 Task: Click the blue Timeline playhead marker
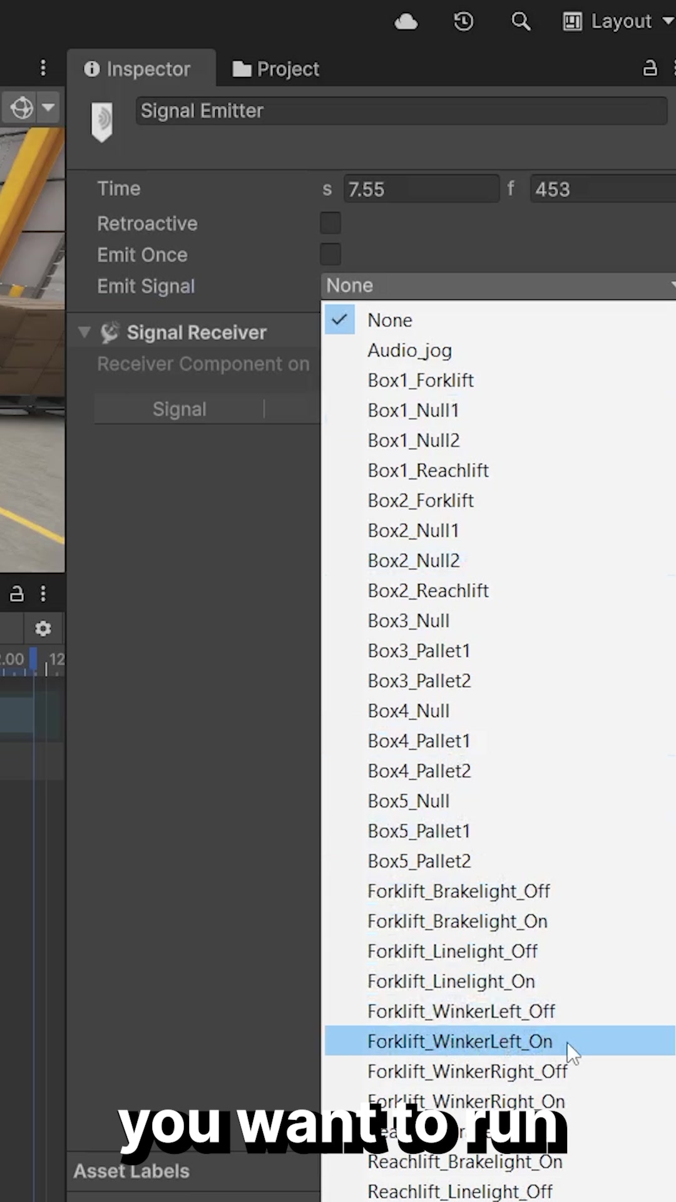[x=33, y=660]
